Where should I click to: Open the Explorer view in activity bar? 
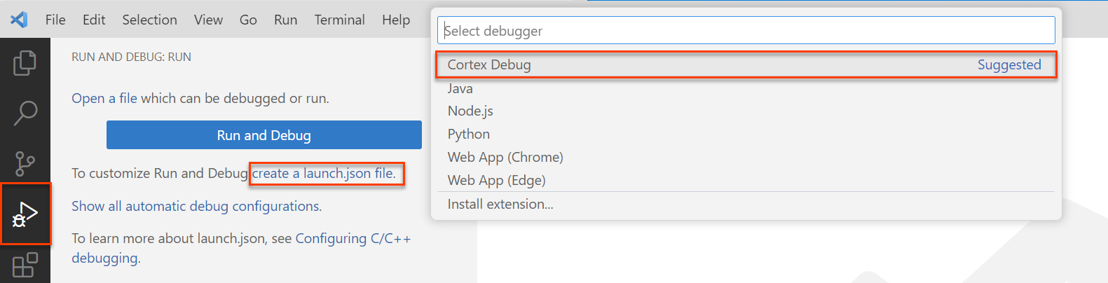pyautogui.click(x=25, y=63)
